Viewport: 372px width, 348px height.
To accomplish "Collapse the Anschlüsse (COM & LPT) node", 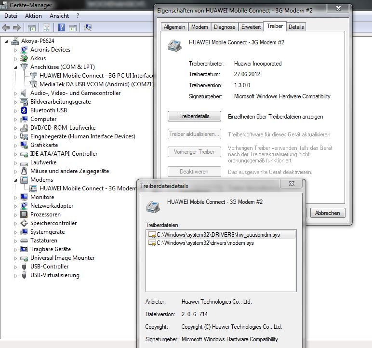I will [15, 67].
